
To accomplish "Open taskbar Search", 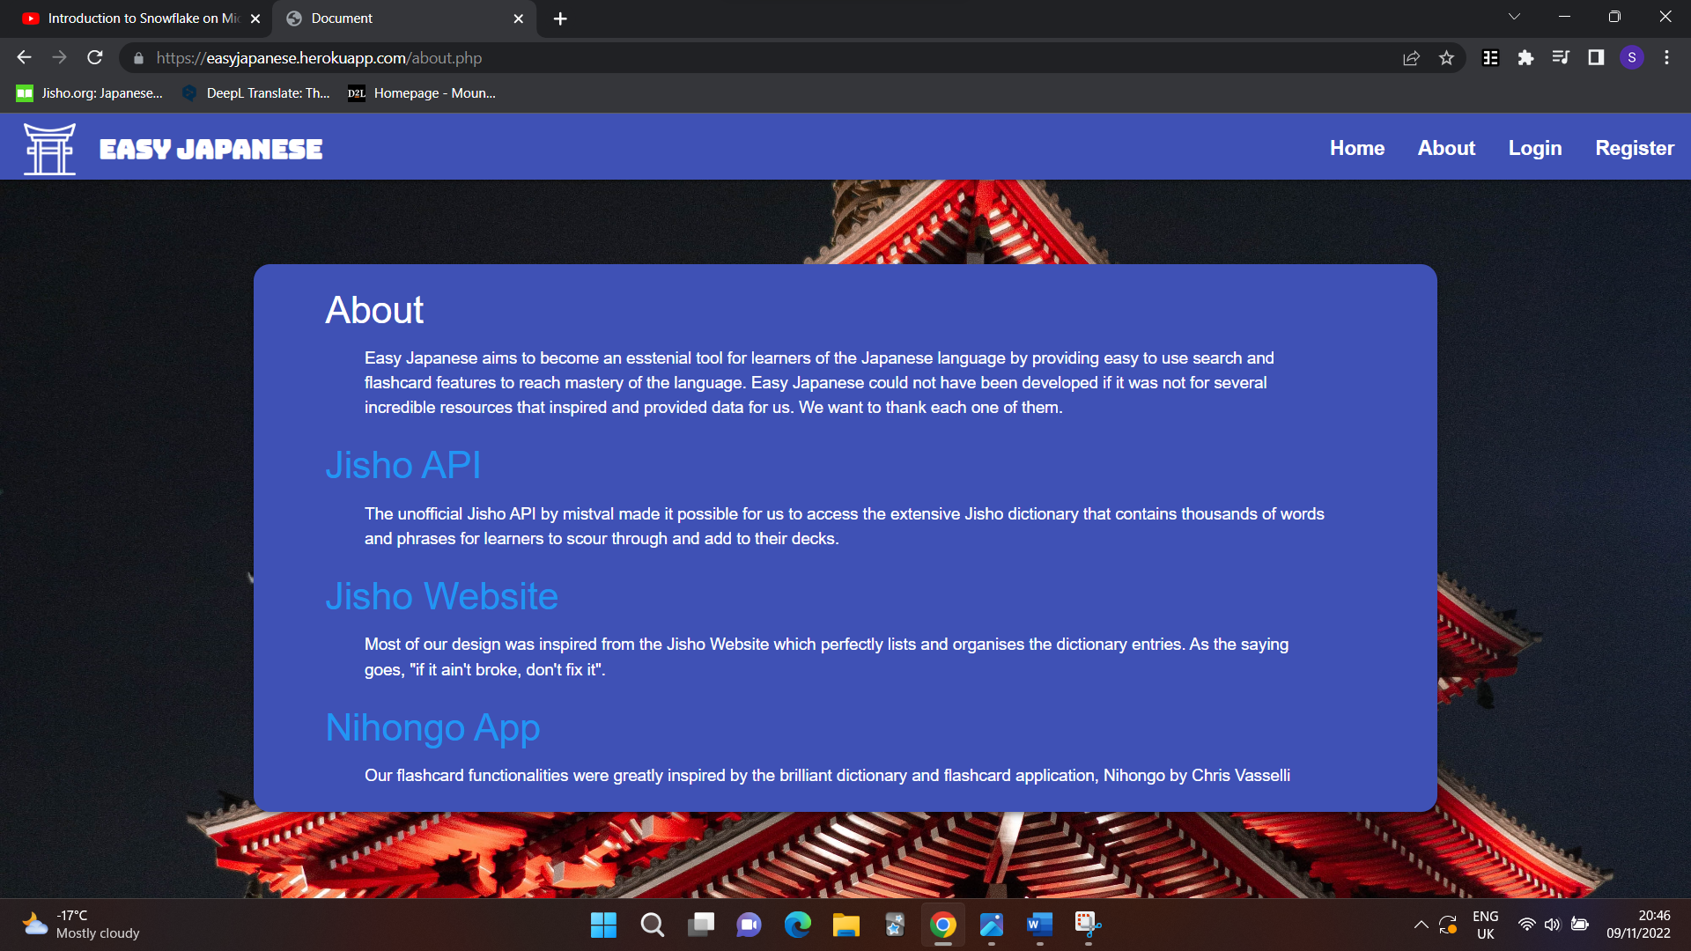I will 652,925.
